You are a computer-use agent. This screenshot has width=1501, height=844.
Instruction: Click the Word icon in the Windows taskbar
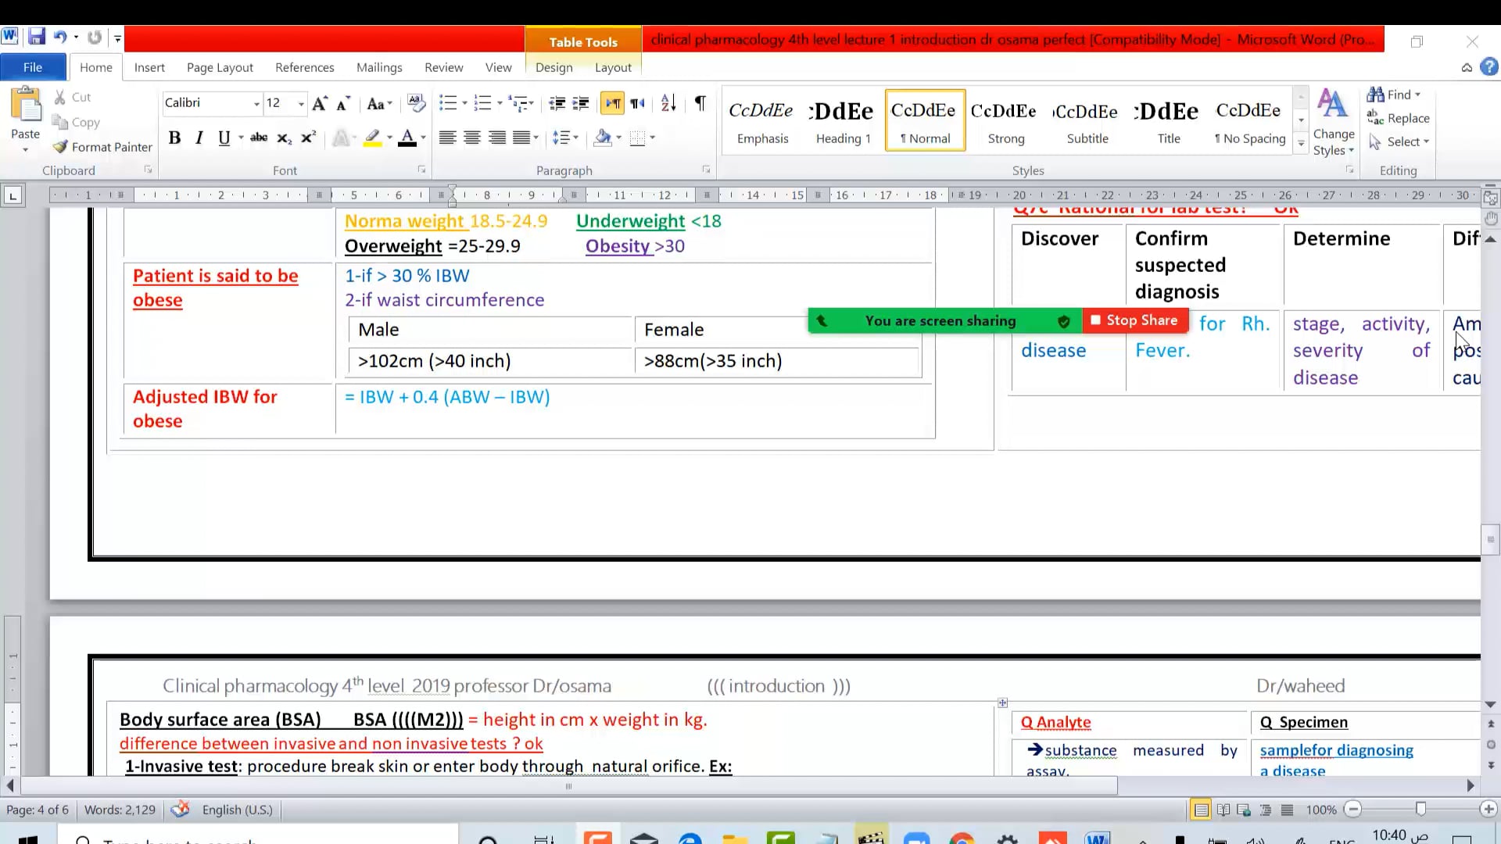[1098, 839]
